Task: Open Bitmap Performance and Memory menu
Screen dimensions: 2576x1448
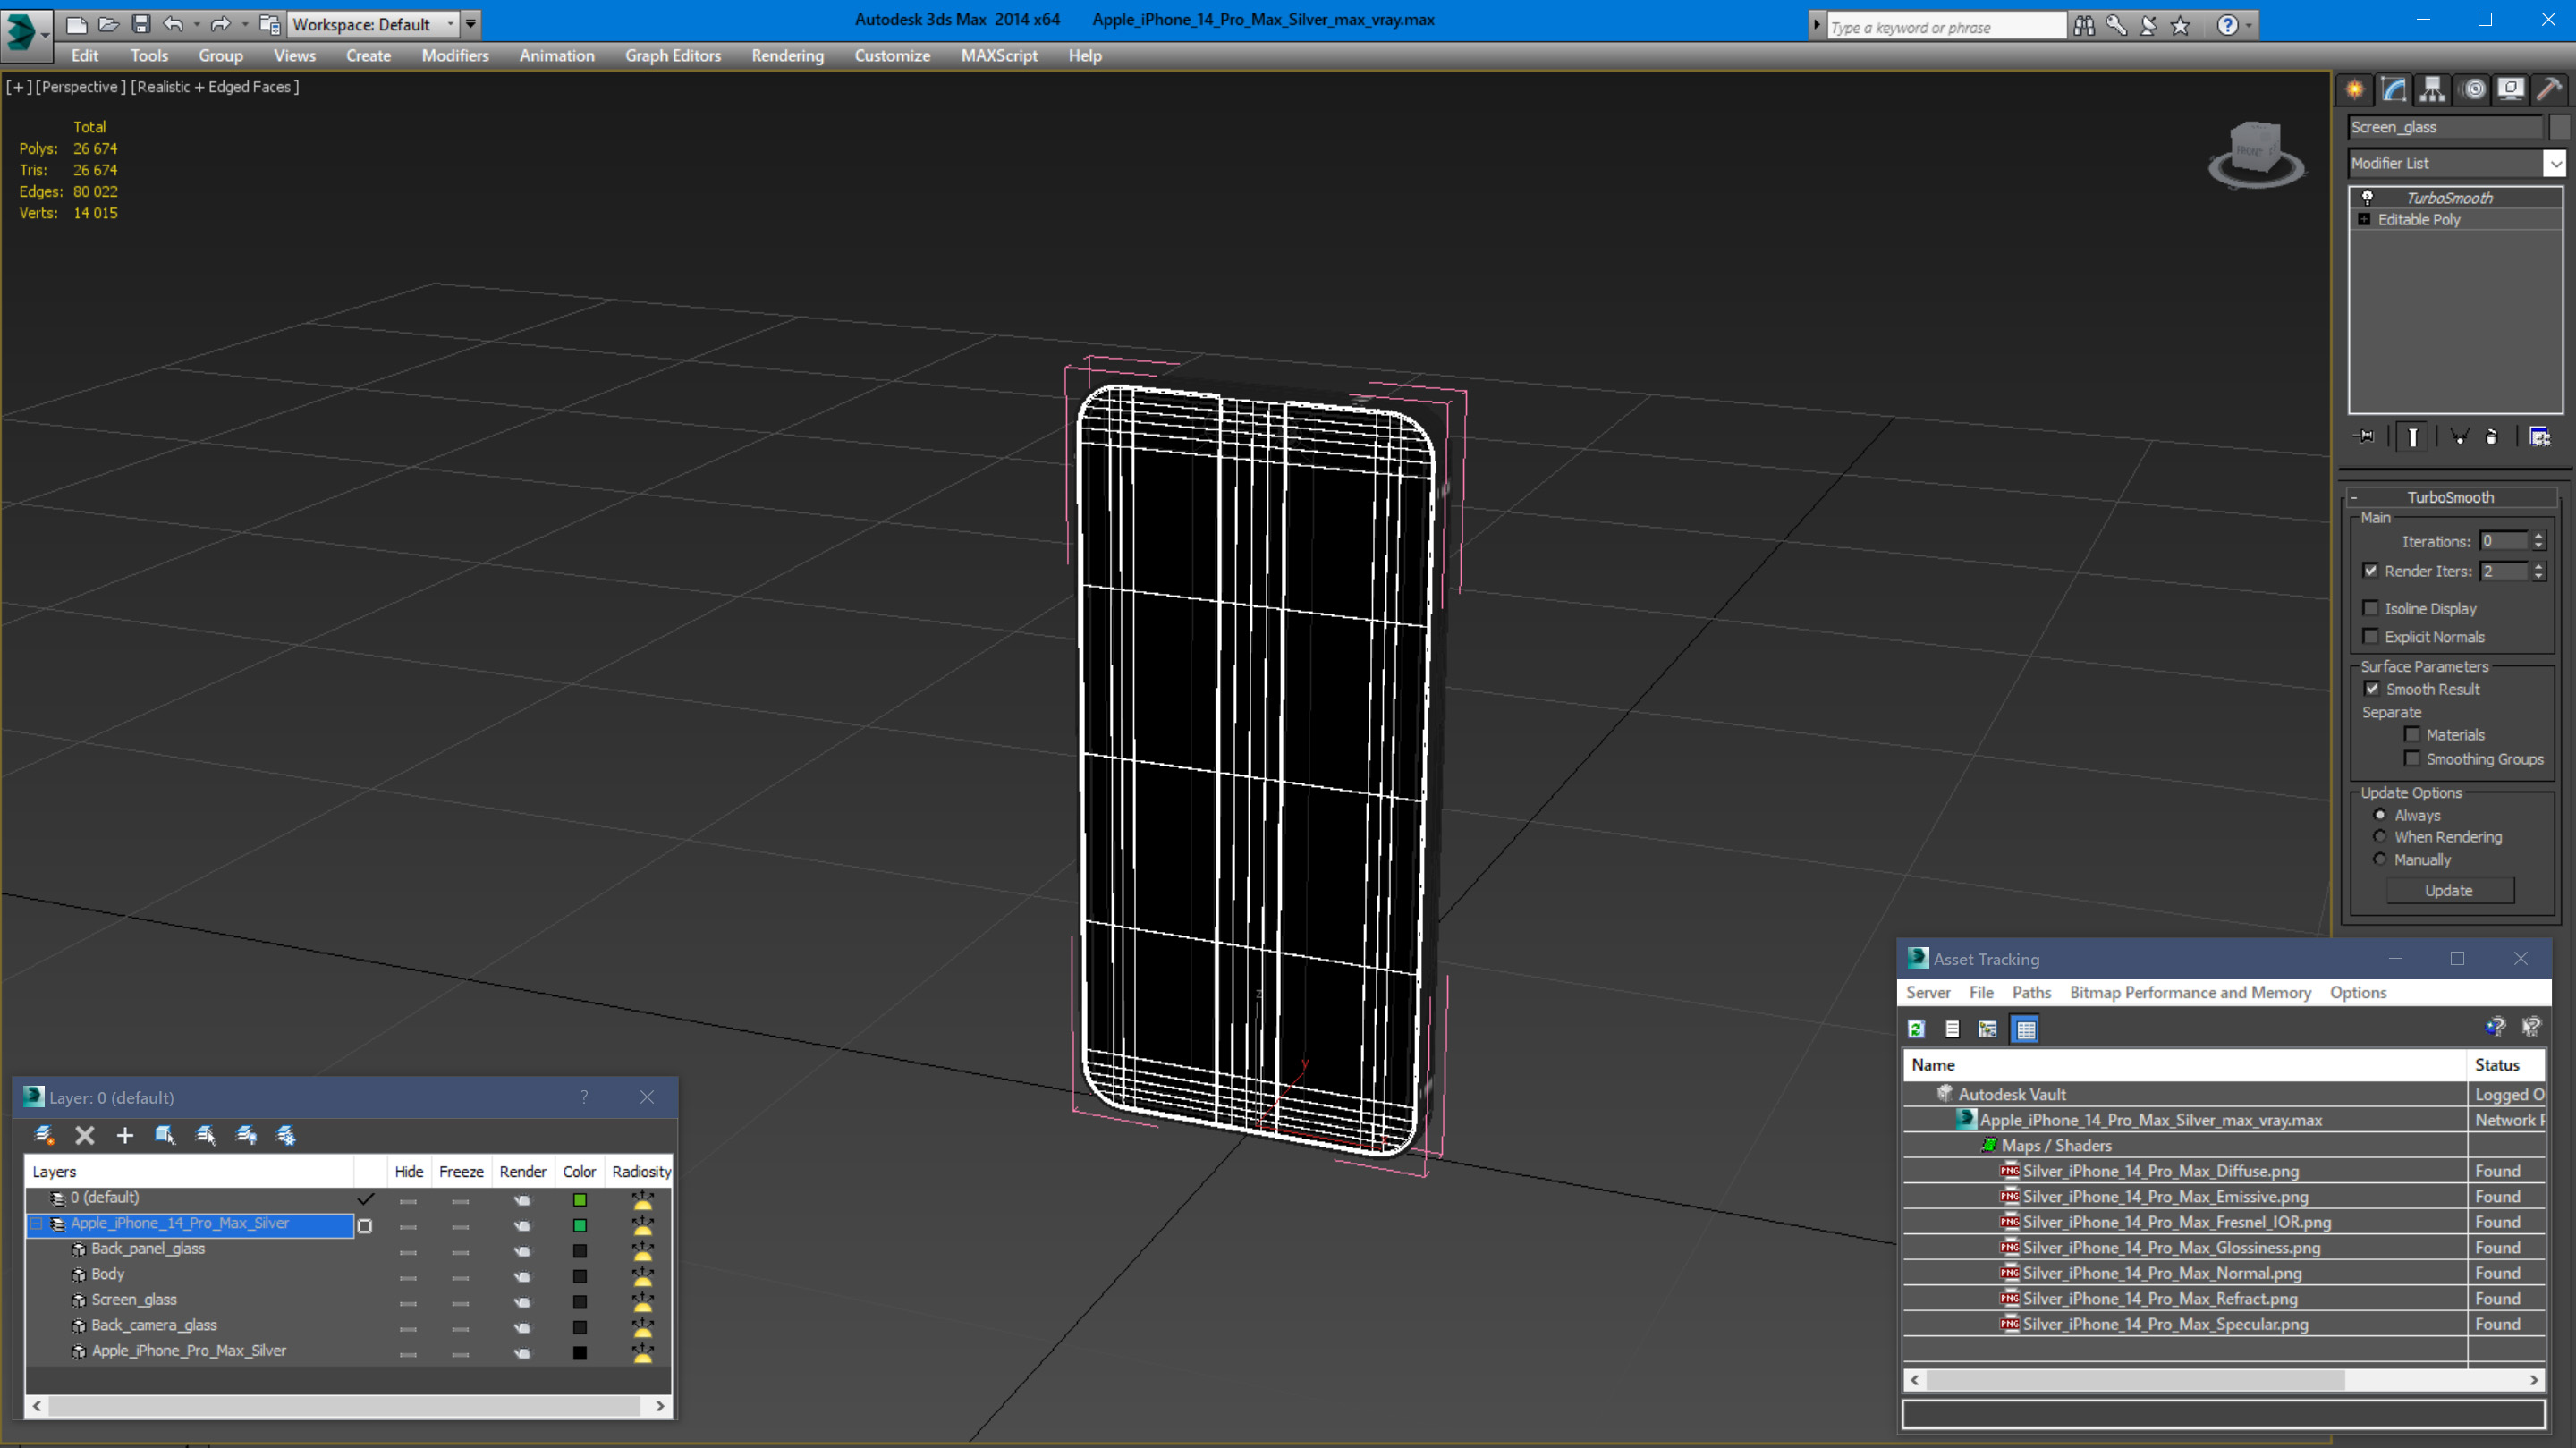Action: [2190, 992]
